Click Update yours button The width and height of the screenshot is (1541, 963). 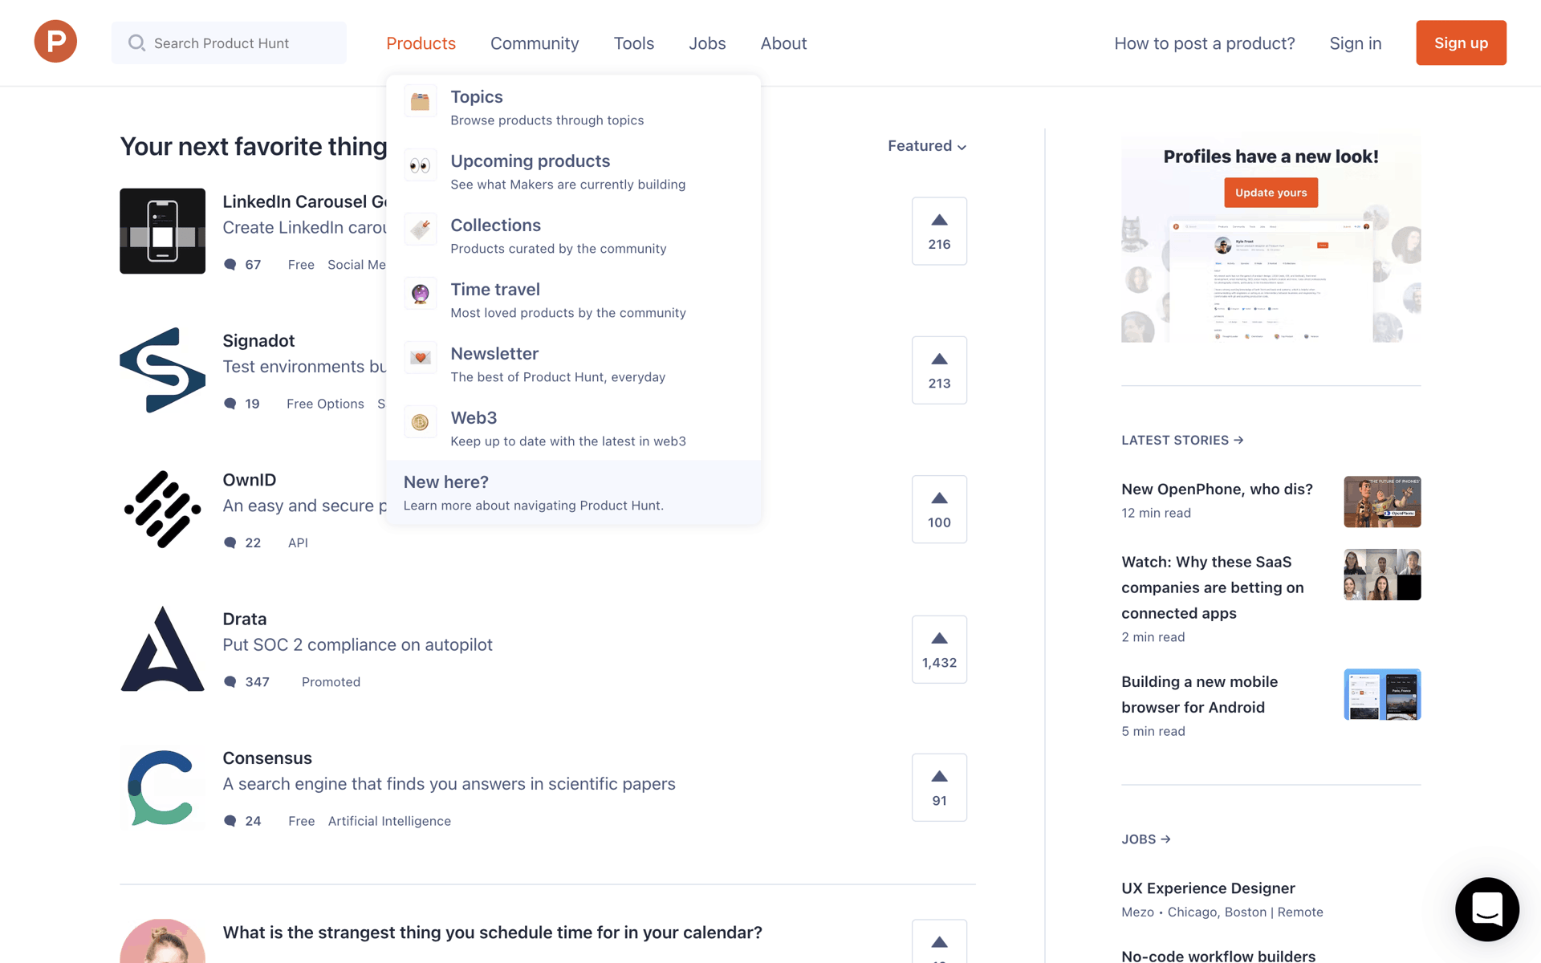[1271, 193]
